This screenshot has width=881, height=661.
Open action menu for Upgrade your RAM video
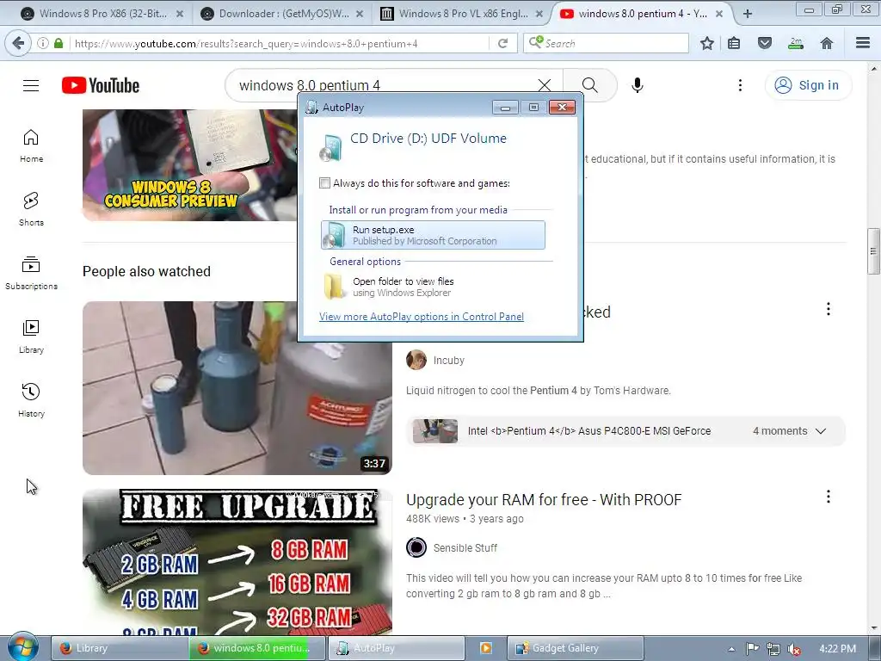click(829, 497)
